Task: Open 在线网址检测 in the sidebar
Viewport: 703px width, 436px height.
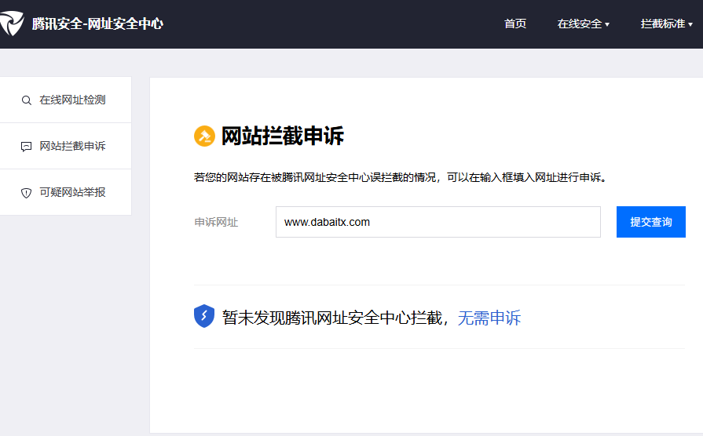Action: coord(65,100)
